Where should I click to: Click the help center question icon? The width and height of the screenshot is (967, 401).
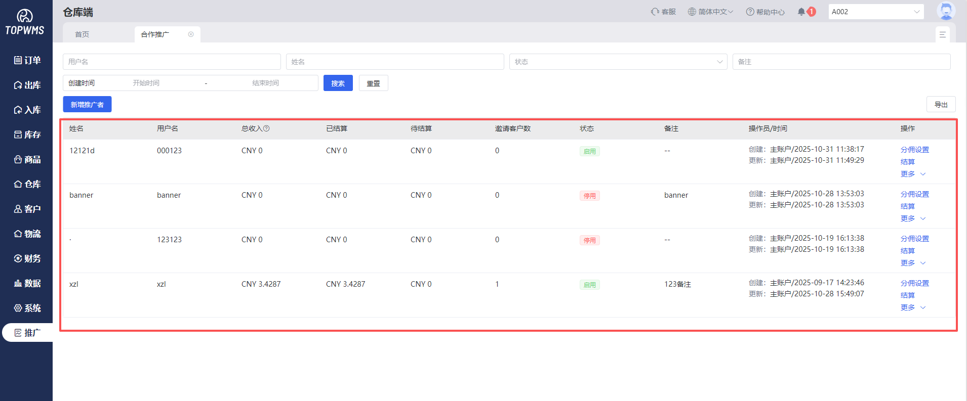coord(750,12)
